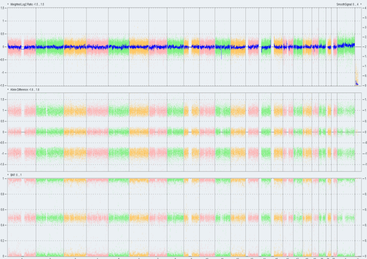The image size is (367, 259).
Task: Click value 4 on right SmoothSignal axis
Action: [363, 8]
